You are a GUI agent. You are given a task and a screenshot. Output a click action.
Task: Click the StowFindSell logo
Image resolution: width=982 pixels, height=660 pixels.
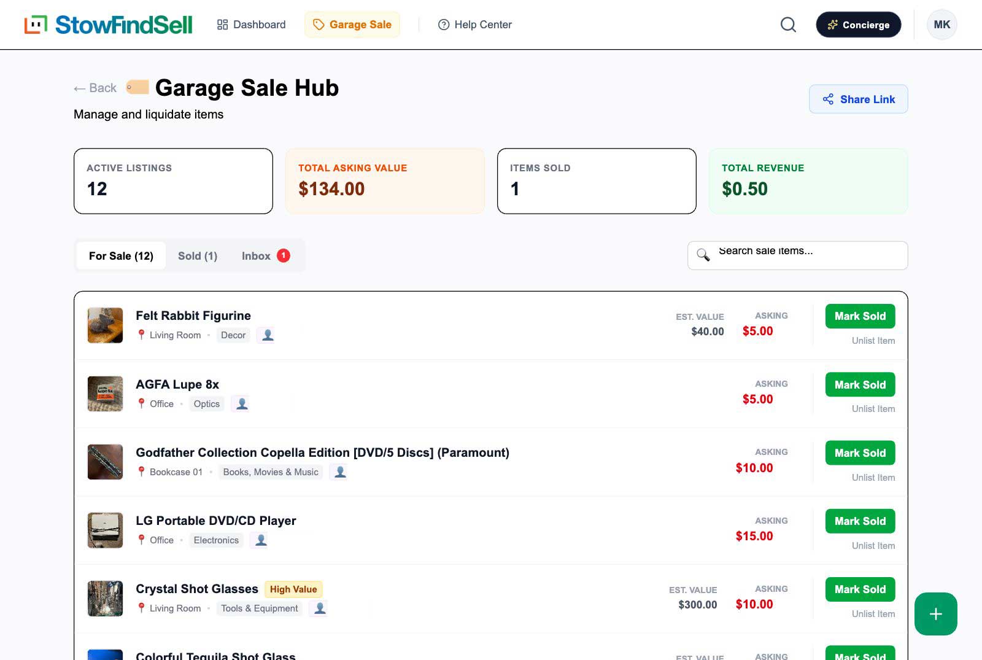point(108,25)
